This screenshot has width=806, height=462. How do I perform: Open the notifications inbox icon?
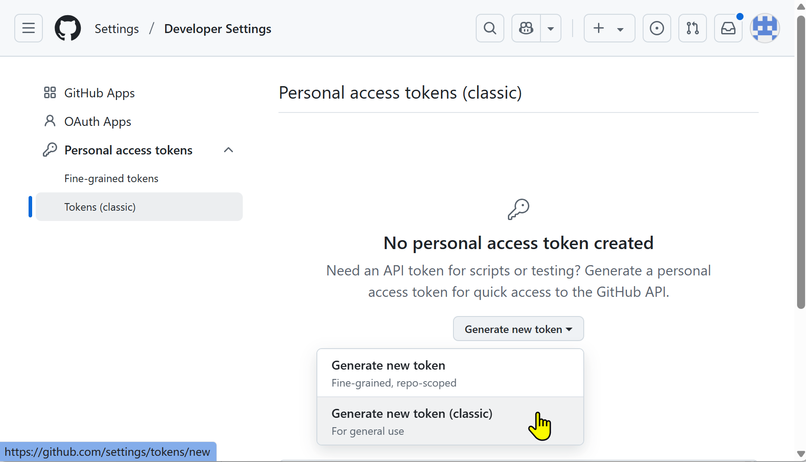point(728,28)
